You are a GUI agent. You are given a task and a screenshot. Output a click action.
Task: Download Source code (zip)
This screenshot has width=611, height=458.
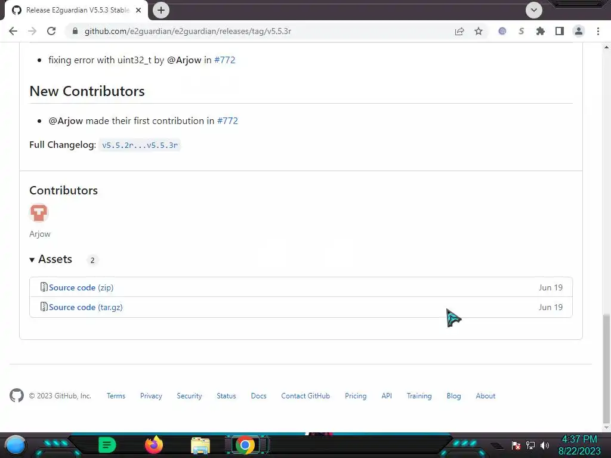pos(81,287)
